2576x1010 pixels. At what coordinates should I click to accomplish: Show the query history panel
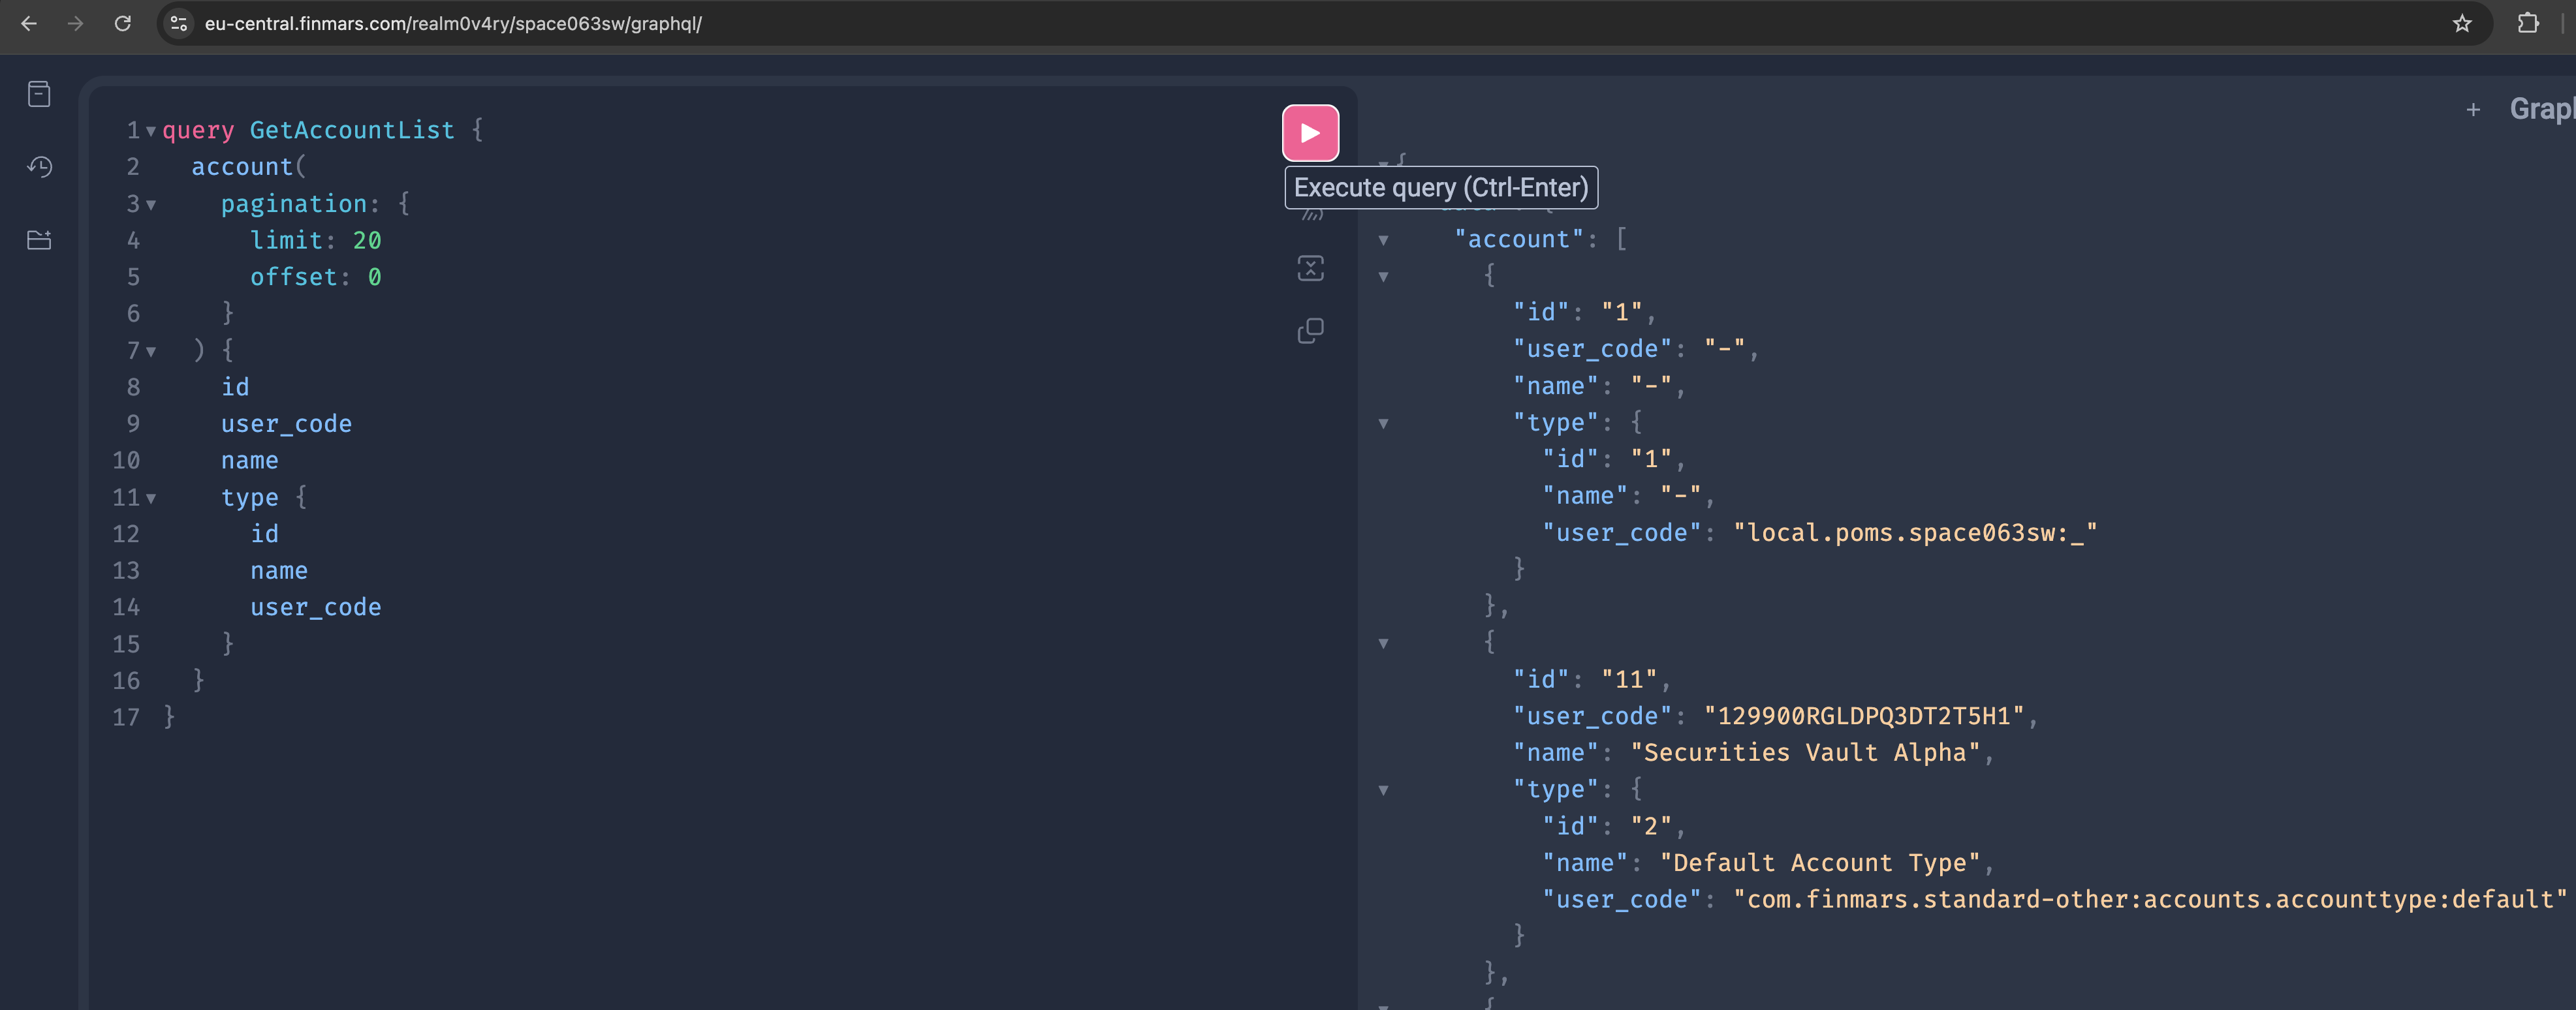[39, 167]
